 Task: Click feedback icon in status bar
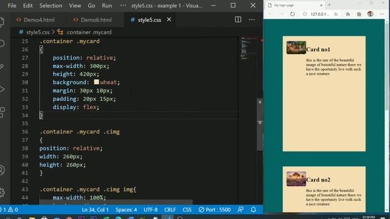pyautogui.click(x=240, y=209)
